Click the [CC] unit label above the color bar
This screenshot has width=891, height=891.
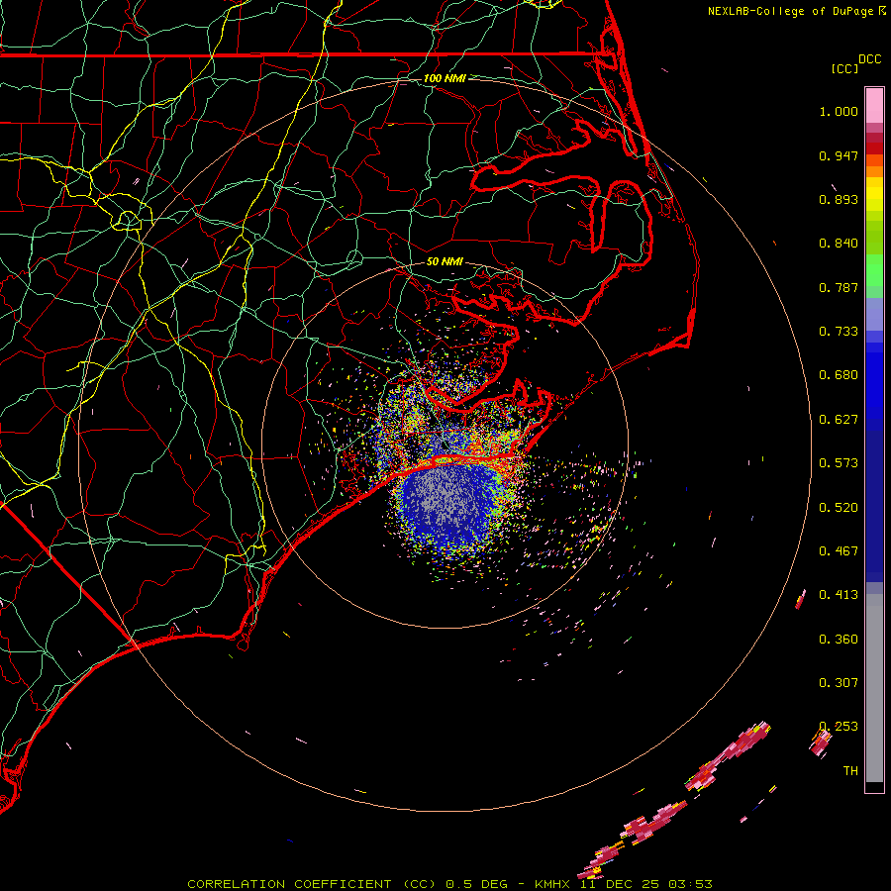(x=844, y=68)
